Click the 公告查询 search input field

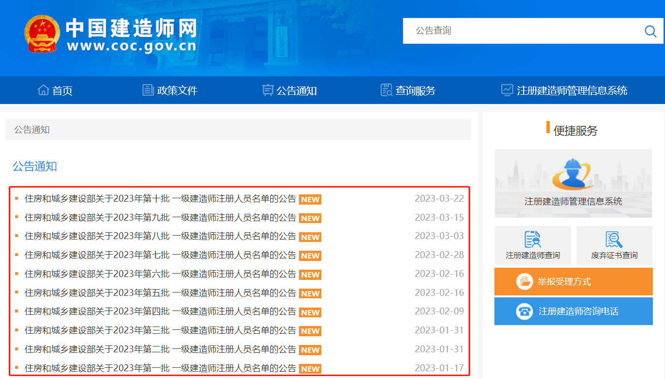tap(520, 31)
